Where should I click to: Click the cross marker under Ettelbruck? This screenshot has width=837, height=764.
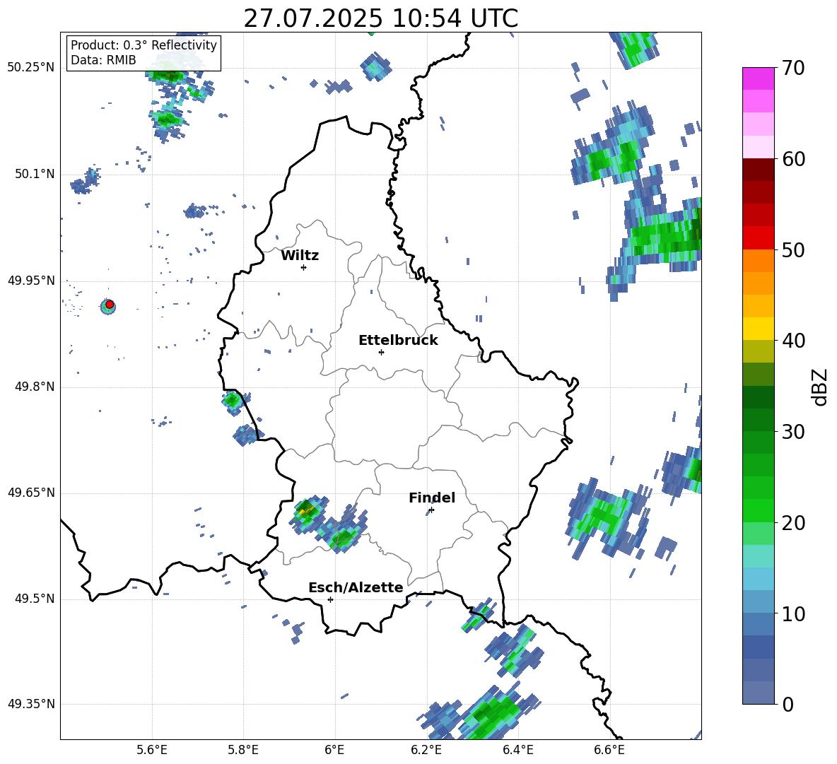click(x=381, y=352)
